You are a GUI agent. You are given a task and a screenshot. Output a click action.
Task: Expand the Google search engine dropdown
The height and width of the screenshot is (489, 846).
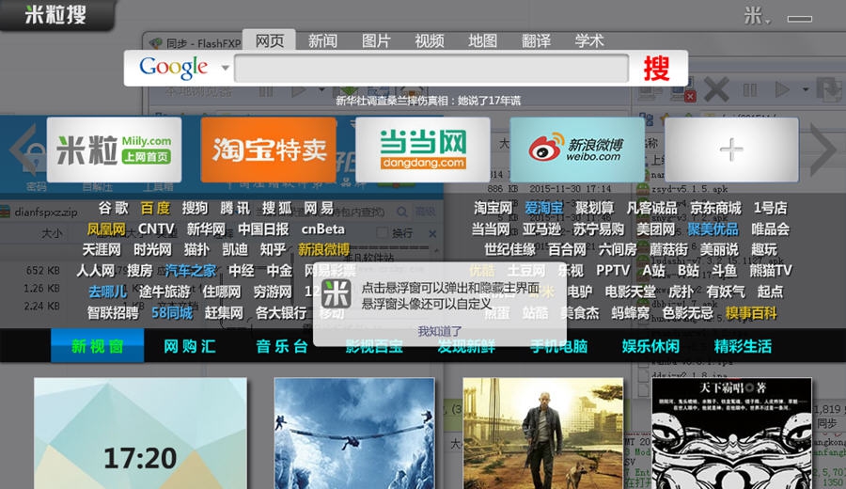[225, 69]
